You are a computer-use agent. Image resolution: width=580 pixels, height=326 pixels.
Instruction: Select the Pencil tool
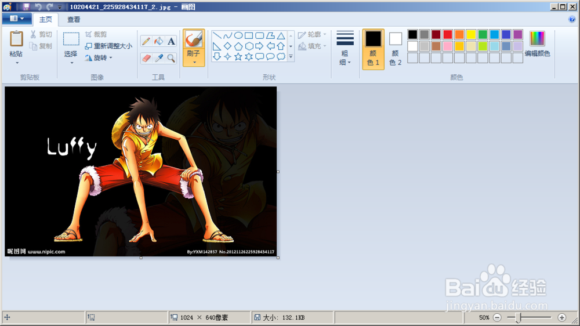point(147,41)
